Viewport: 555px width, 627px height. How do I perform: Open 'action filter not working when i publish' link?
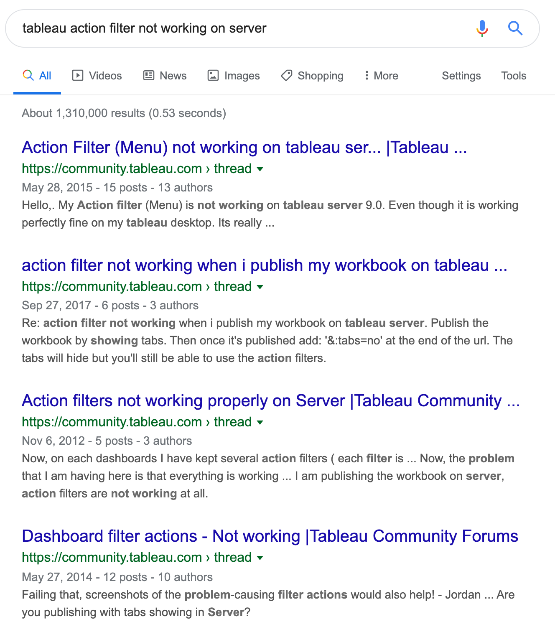point(265,265)
